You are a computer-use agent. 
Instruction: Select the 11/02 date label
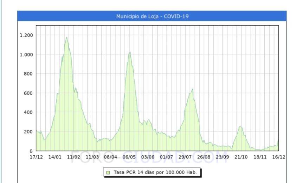click(73, 157)
